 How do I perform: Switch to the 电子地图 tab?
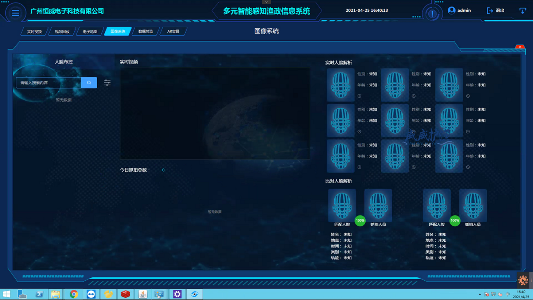point(90,32)
